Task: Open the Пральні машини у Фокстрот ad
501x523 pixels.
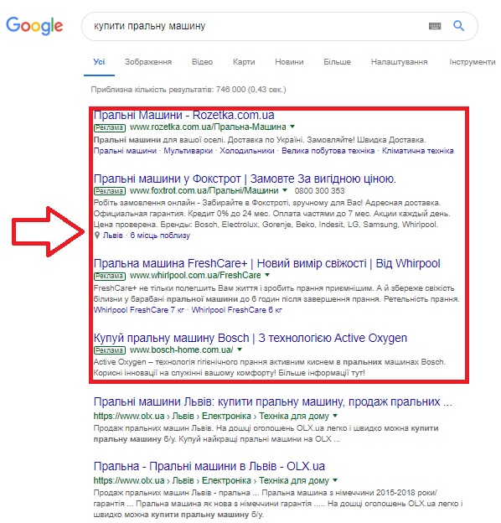Action: 245,179
